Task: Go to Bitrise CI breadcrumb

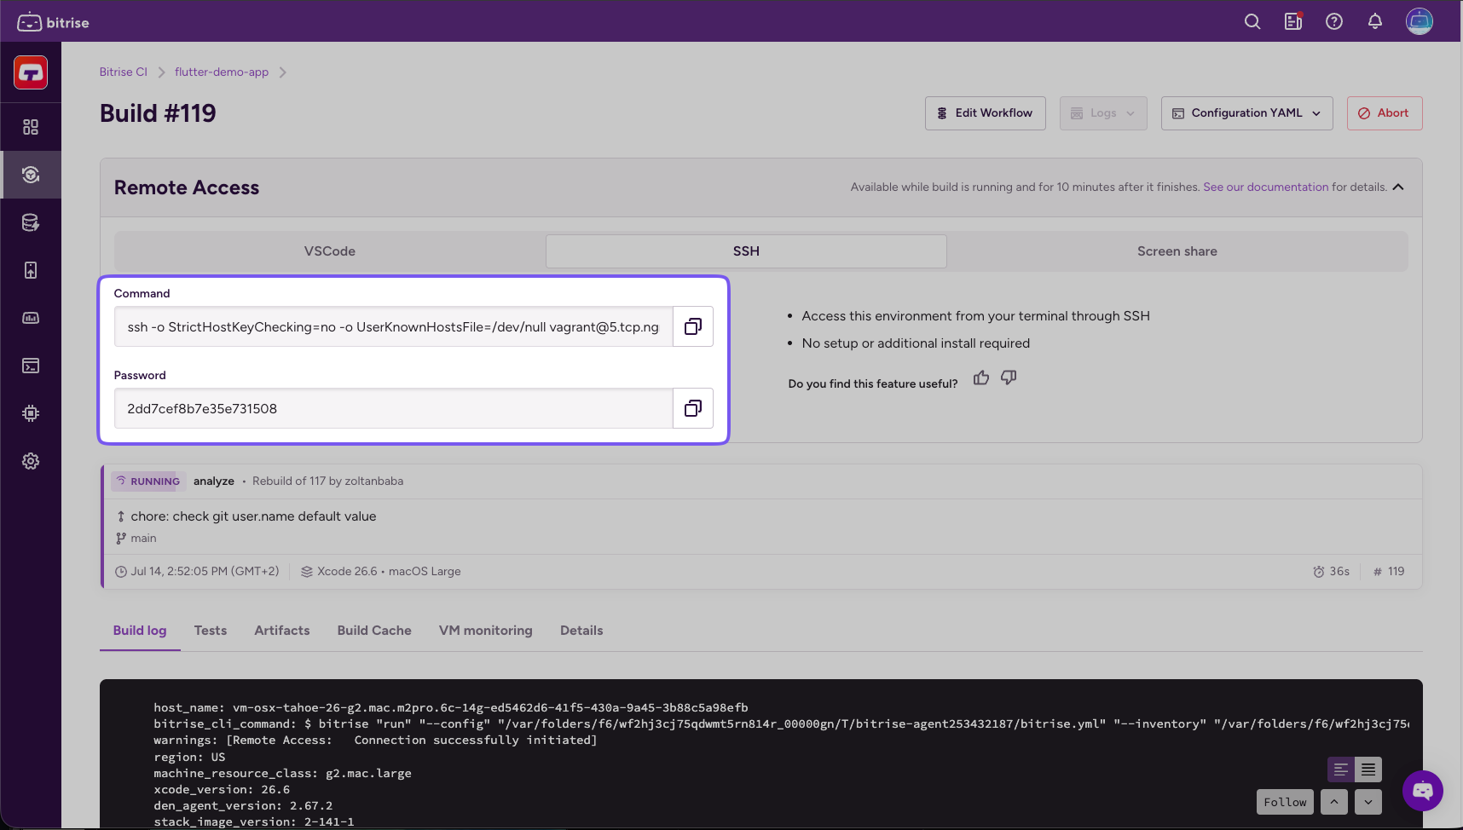Action: pyautogui.click(x=124, y=72)
